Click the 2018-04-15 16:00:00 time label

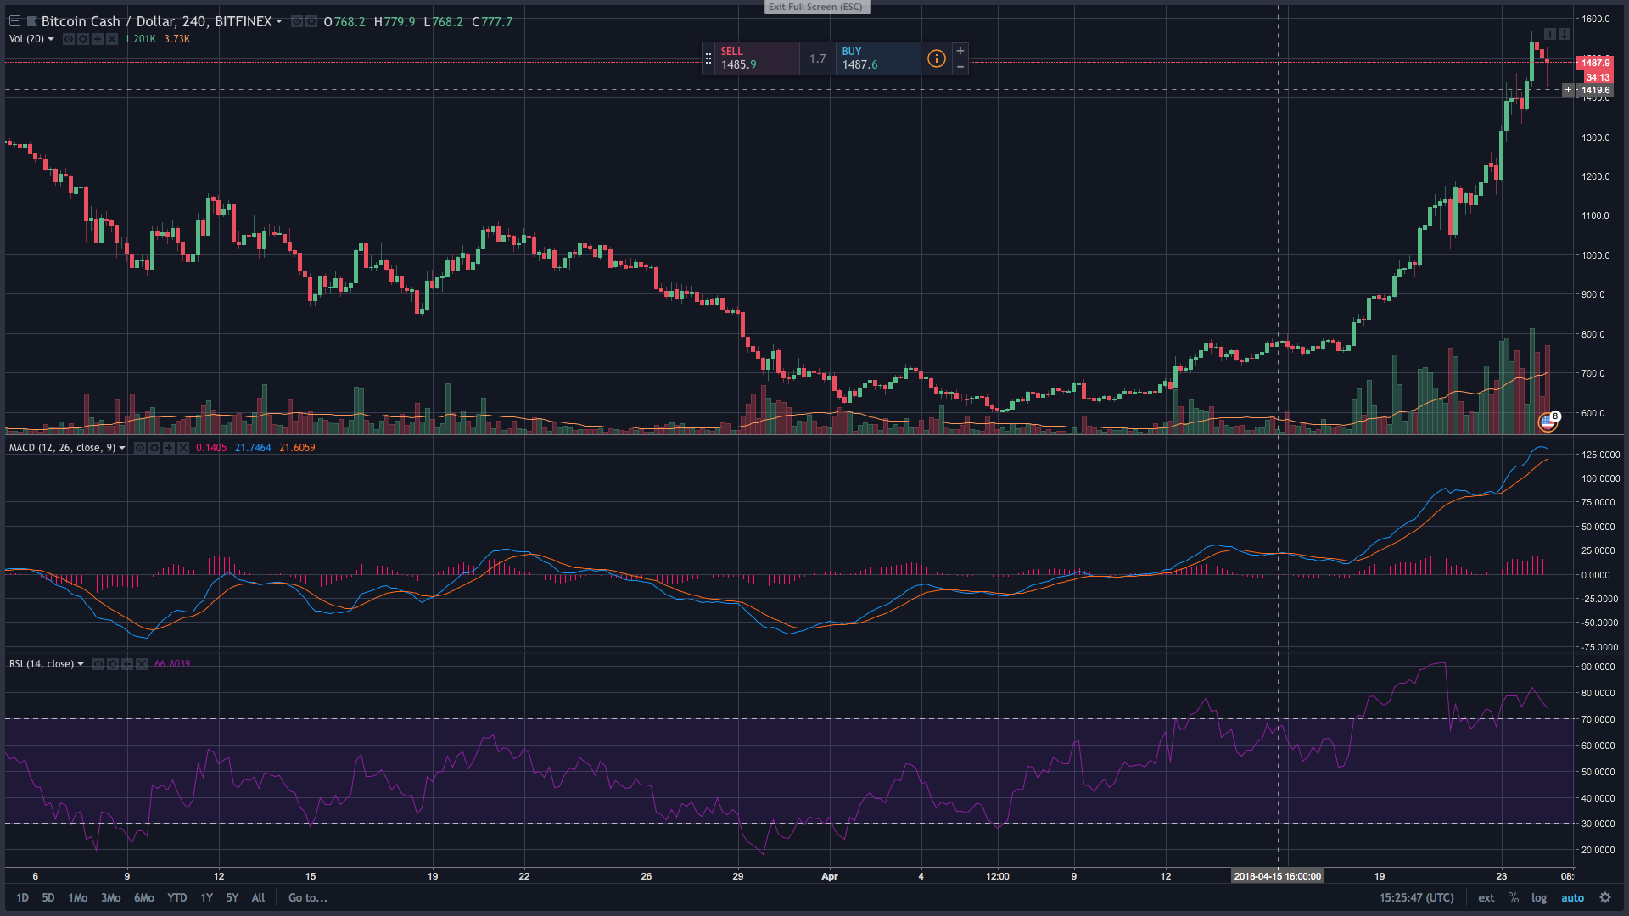coord(1277,876)
